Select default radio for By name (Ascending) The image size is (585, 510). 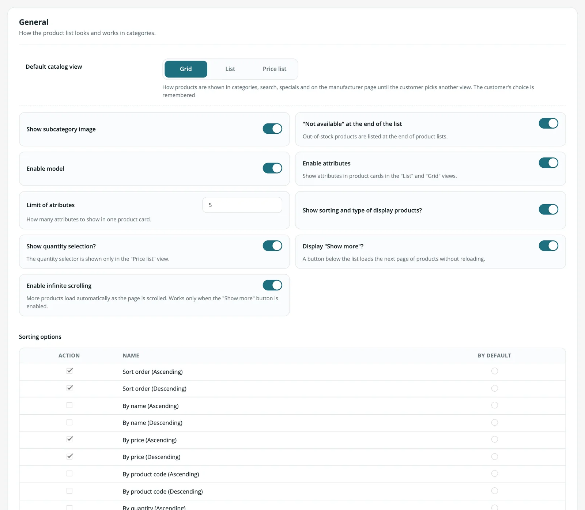tap(495, 405)
